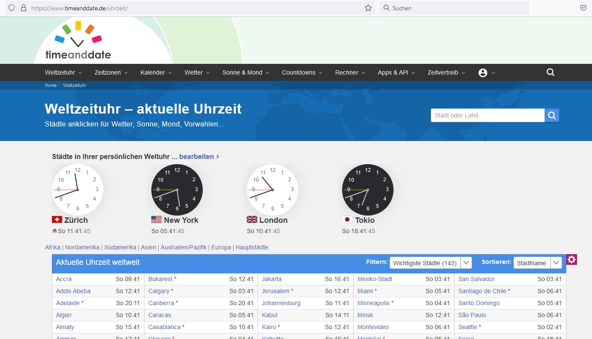
Task: Open the Sortieren dropdown Stadtname
Action: coord(537,263)
